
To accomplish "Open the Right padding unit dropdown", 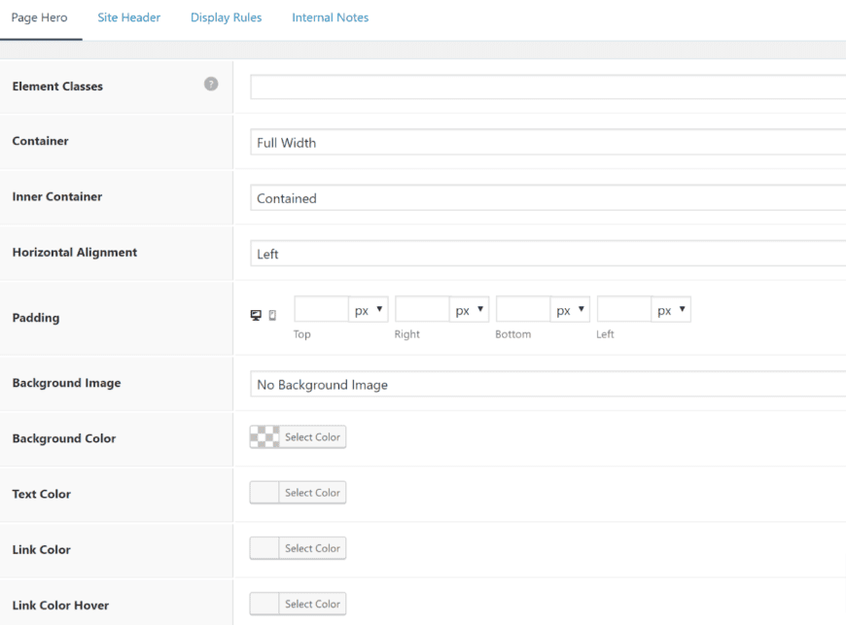I will click(x=470, y=310).
